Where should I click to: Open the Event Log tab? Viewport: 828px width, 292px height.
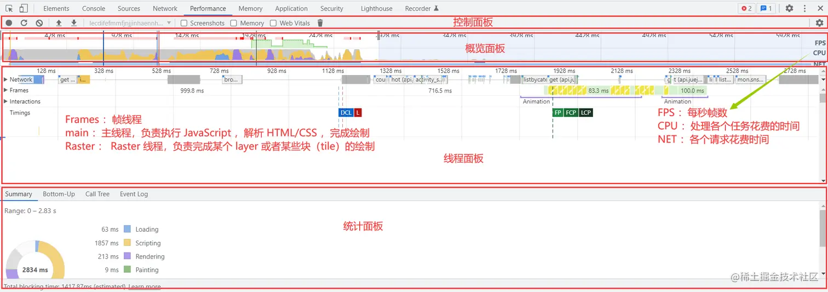click(134, 194)
